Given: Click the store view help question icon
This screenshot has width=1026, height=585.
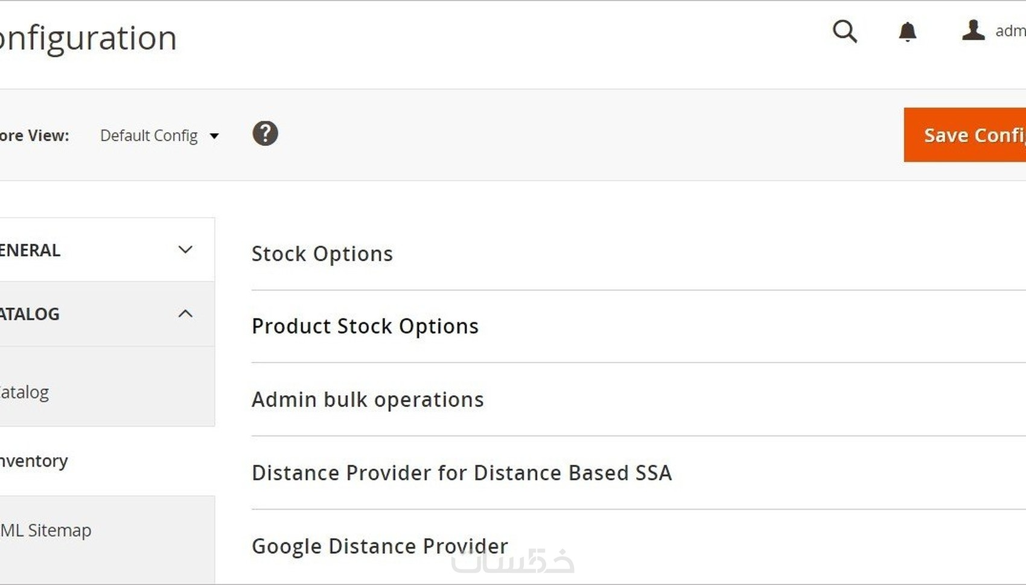Looking at the screenshot, I should click(265, 133).
